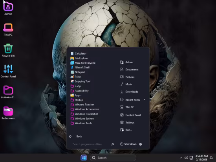Open the volume speaker tray icon
The width and height of the screenshot is (216, 162).
pos(186,158)
